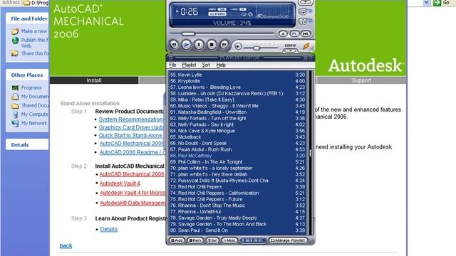Click back link at page bottom
456x256 pixels.
[66, 245]
